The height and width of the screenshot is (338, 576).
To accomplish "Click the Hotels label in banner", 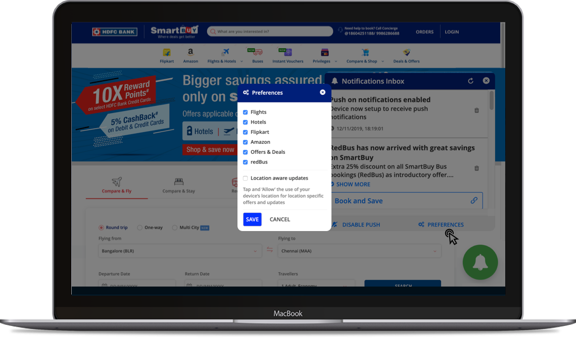I will coord(204,132).
